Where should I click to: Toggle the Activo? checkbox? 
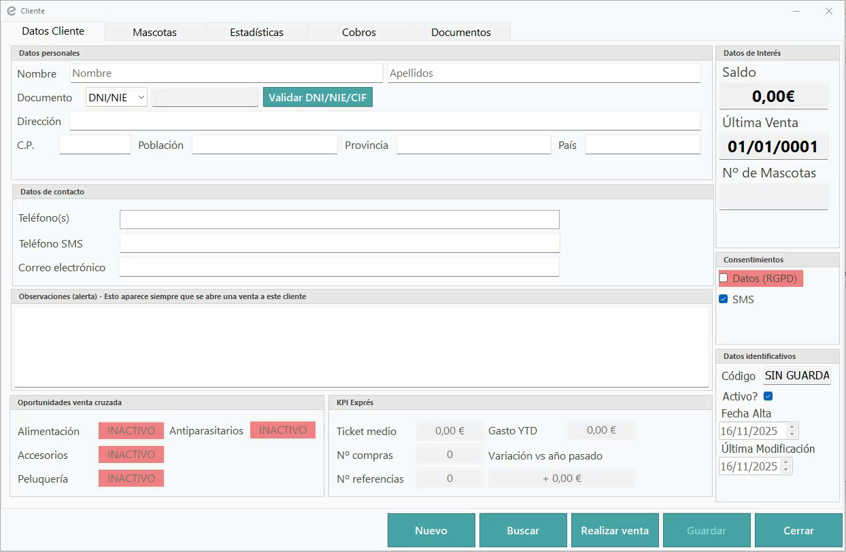(x=768, y=396)
